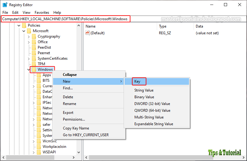Click the (Default) string value icon
The height and width of the screenshot is (161, 247).
coord(87,33)
